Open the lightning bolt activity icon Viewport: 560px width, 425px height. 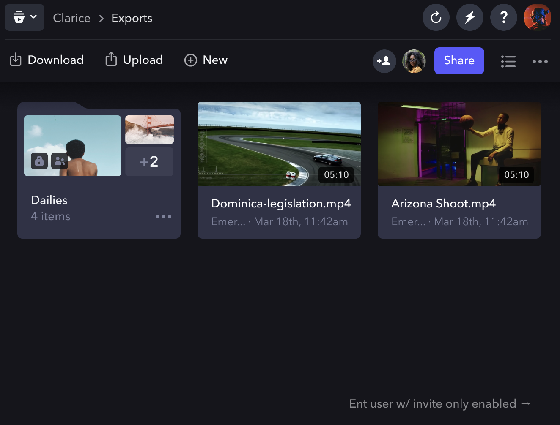pyautogui.click(x=470, y=17)
